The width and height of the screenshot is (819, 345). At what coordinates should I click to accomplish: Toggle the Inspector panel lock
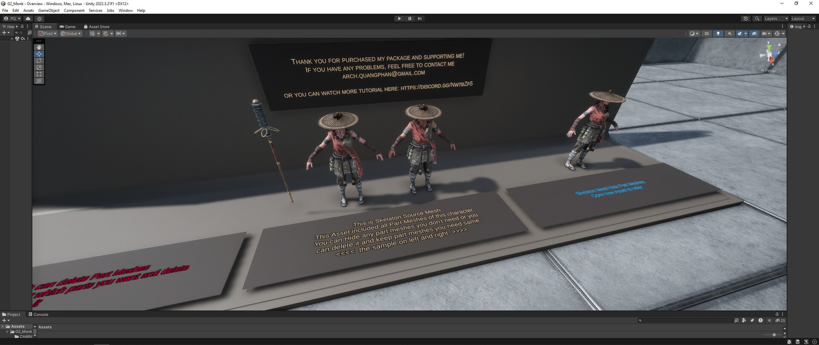(x=809, y=26)
